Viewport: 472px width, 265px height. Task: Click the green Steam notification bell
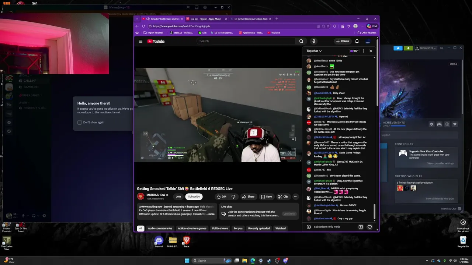point(408,48)
